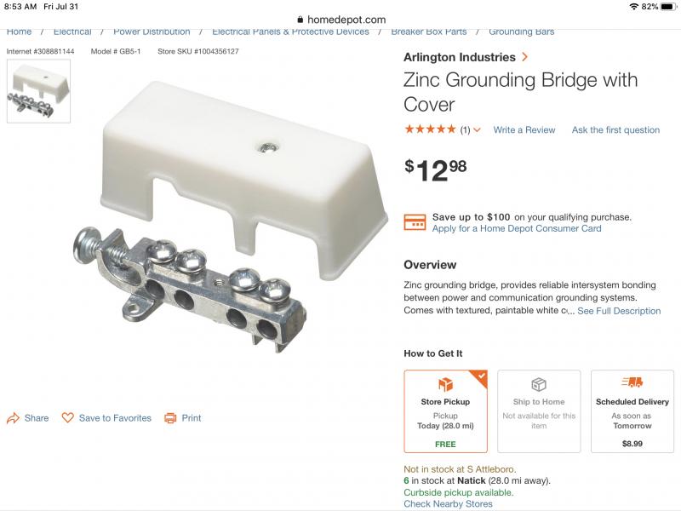Click the Print printer icon
The height and width of the screenshot is (511, 681).
170,418
